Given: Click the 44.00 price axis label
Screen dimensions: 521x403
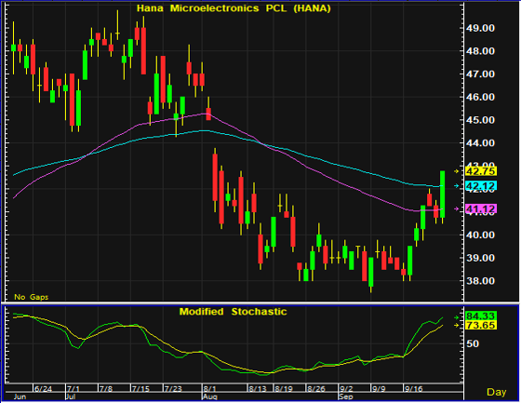Looking at the screenshot, I should 480,143.
